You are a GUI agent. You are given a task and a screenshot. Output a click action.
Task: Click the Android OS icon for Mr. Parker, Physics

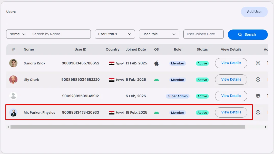click(x=156, y=113)
